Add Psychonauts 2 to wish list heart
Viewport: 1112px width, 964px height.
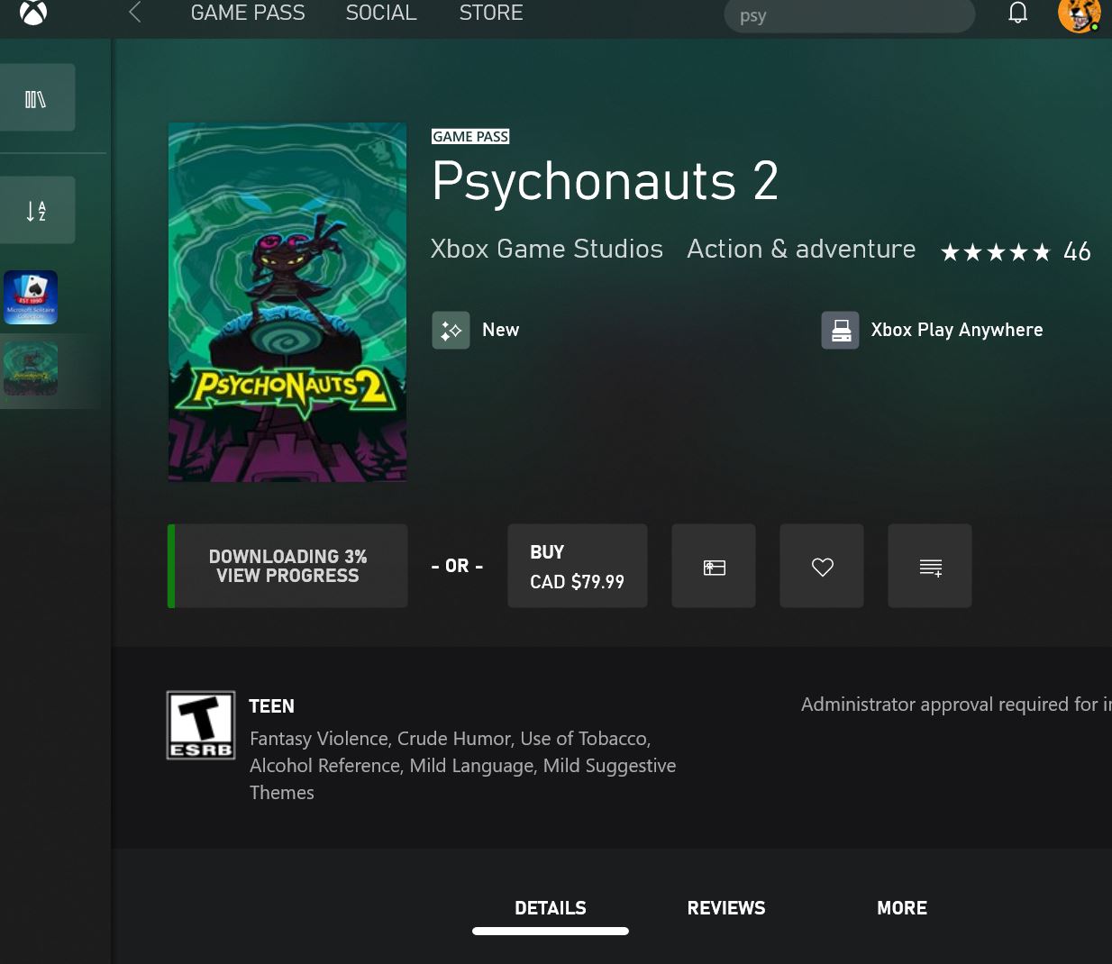[822, 567]
